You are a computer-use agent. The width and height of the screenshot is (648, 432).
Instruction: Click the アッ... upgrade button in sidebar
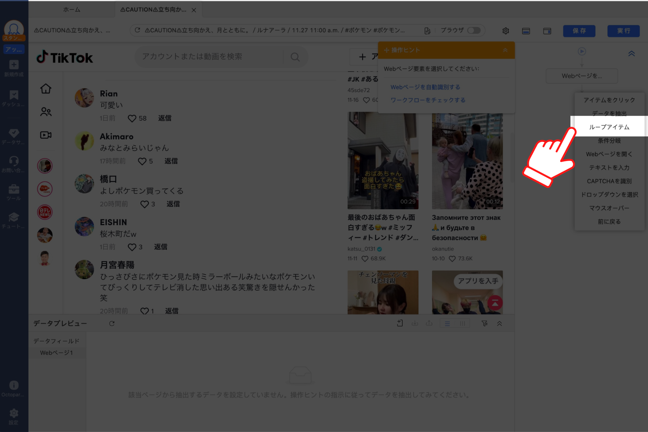click(x=14, y=49)
